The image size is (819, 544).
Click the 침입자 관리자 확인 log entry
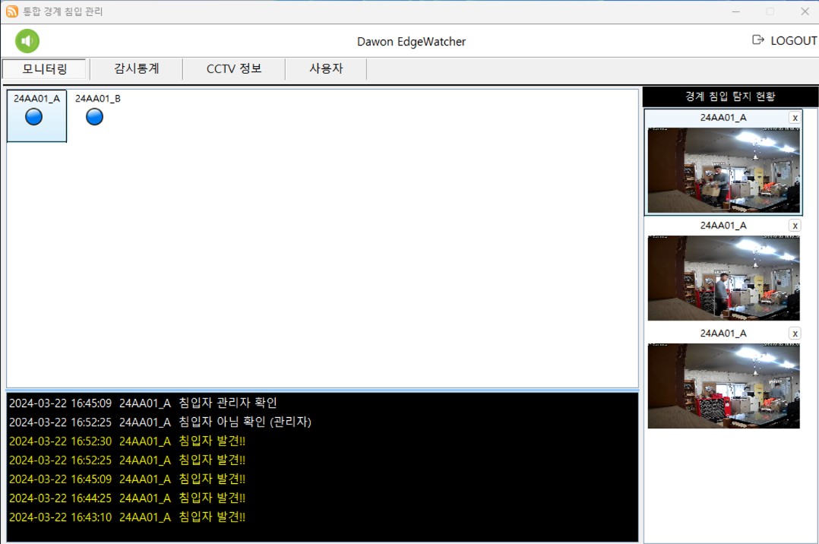(x=143, y=403)
